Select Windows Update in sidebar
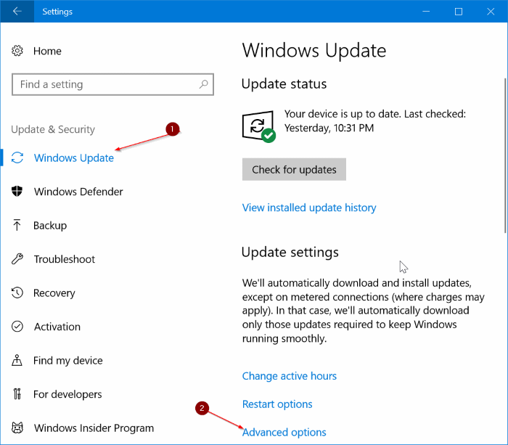The image size is (508, 445). tap(74, 158)
